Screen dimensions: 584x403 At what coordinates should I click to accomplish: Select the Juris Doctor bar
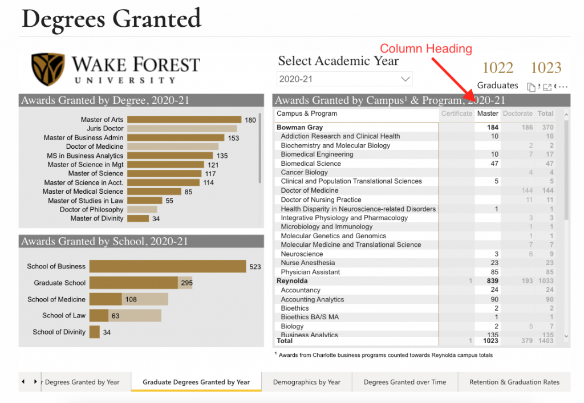182,128
